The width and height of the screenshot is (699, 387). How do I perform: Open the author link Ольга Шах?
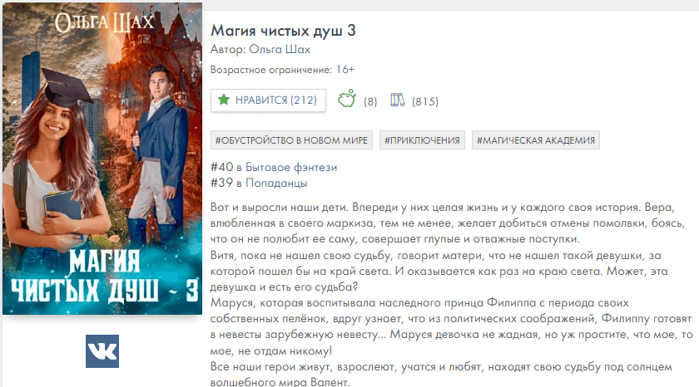point(280,49)
